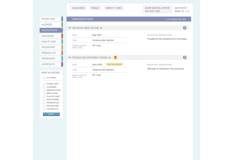Click the flu-like symptoms instruction text
The image size is (233, 160).
(167, 39)
